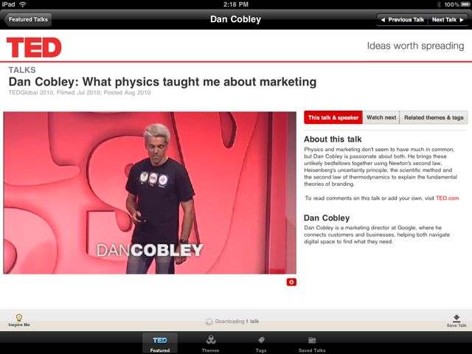Click the Dan Cobley navigation bar title
Image resolution: width=472 pixels, height=354 pixels.
pyautogui.click(x=235, y=19)
